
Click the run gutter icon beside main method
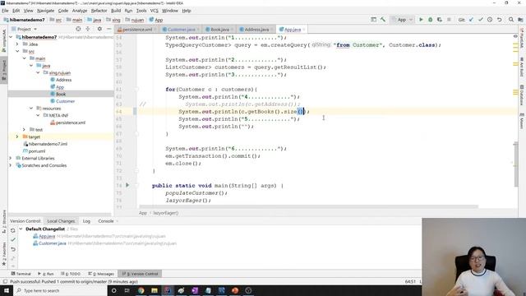click(x=127, y=185)
